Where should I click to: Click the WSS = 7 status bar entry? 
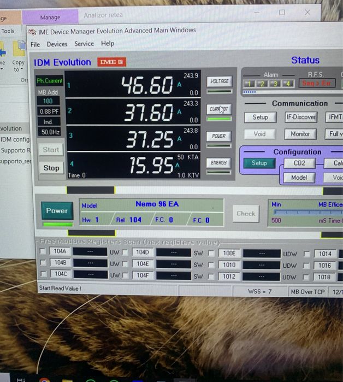(x=260, y=291)
